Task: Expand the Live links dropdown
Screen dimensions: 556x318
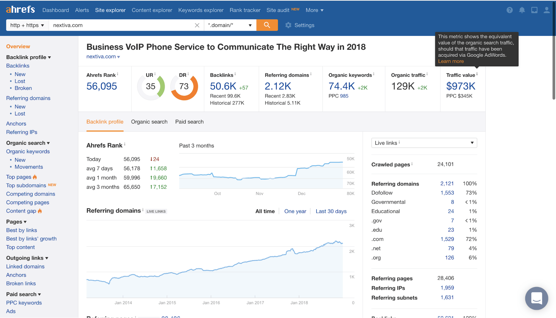Action: (424, 143)
